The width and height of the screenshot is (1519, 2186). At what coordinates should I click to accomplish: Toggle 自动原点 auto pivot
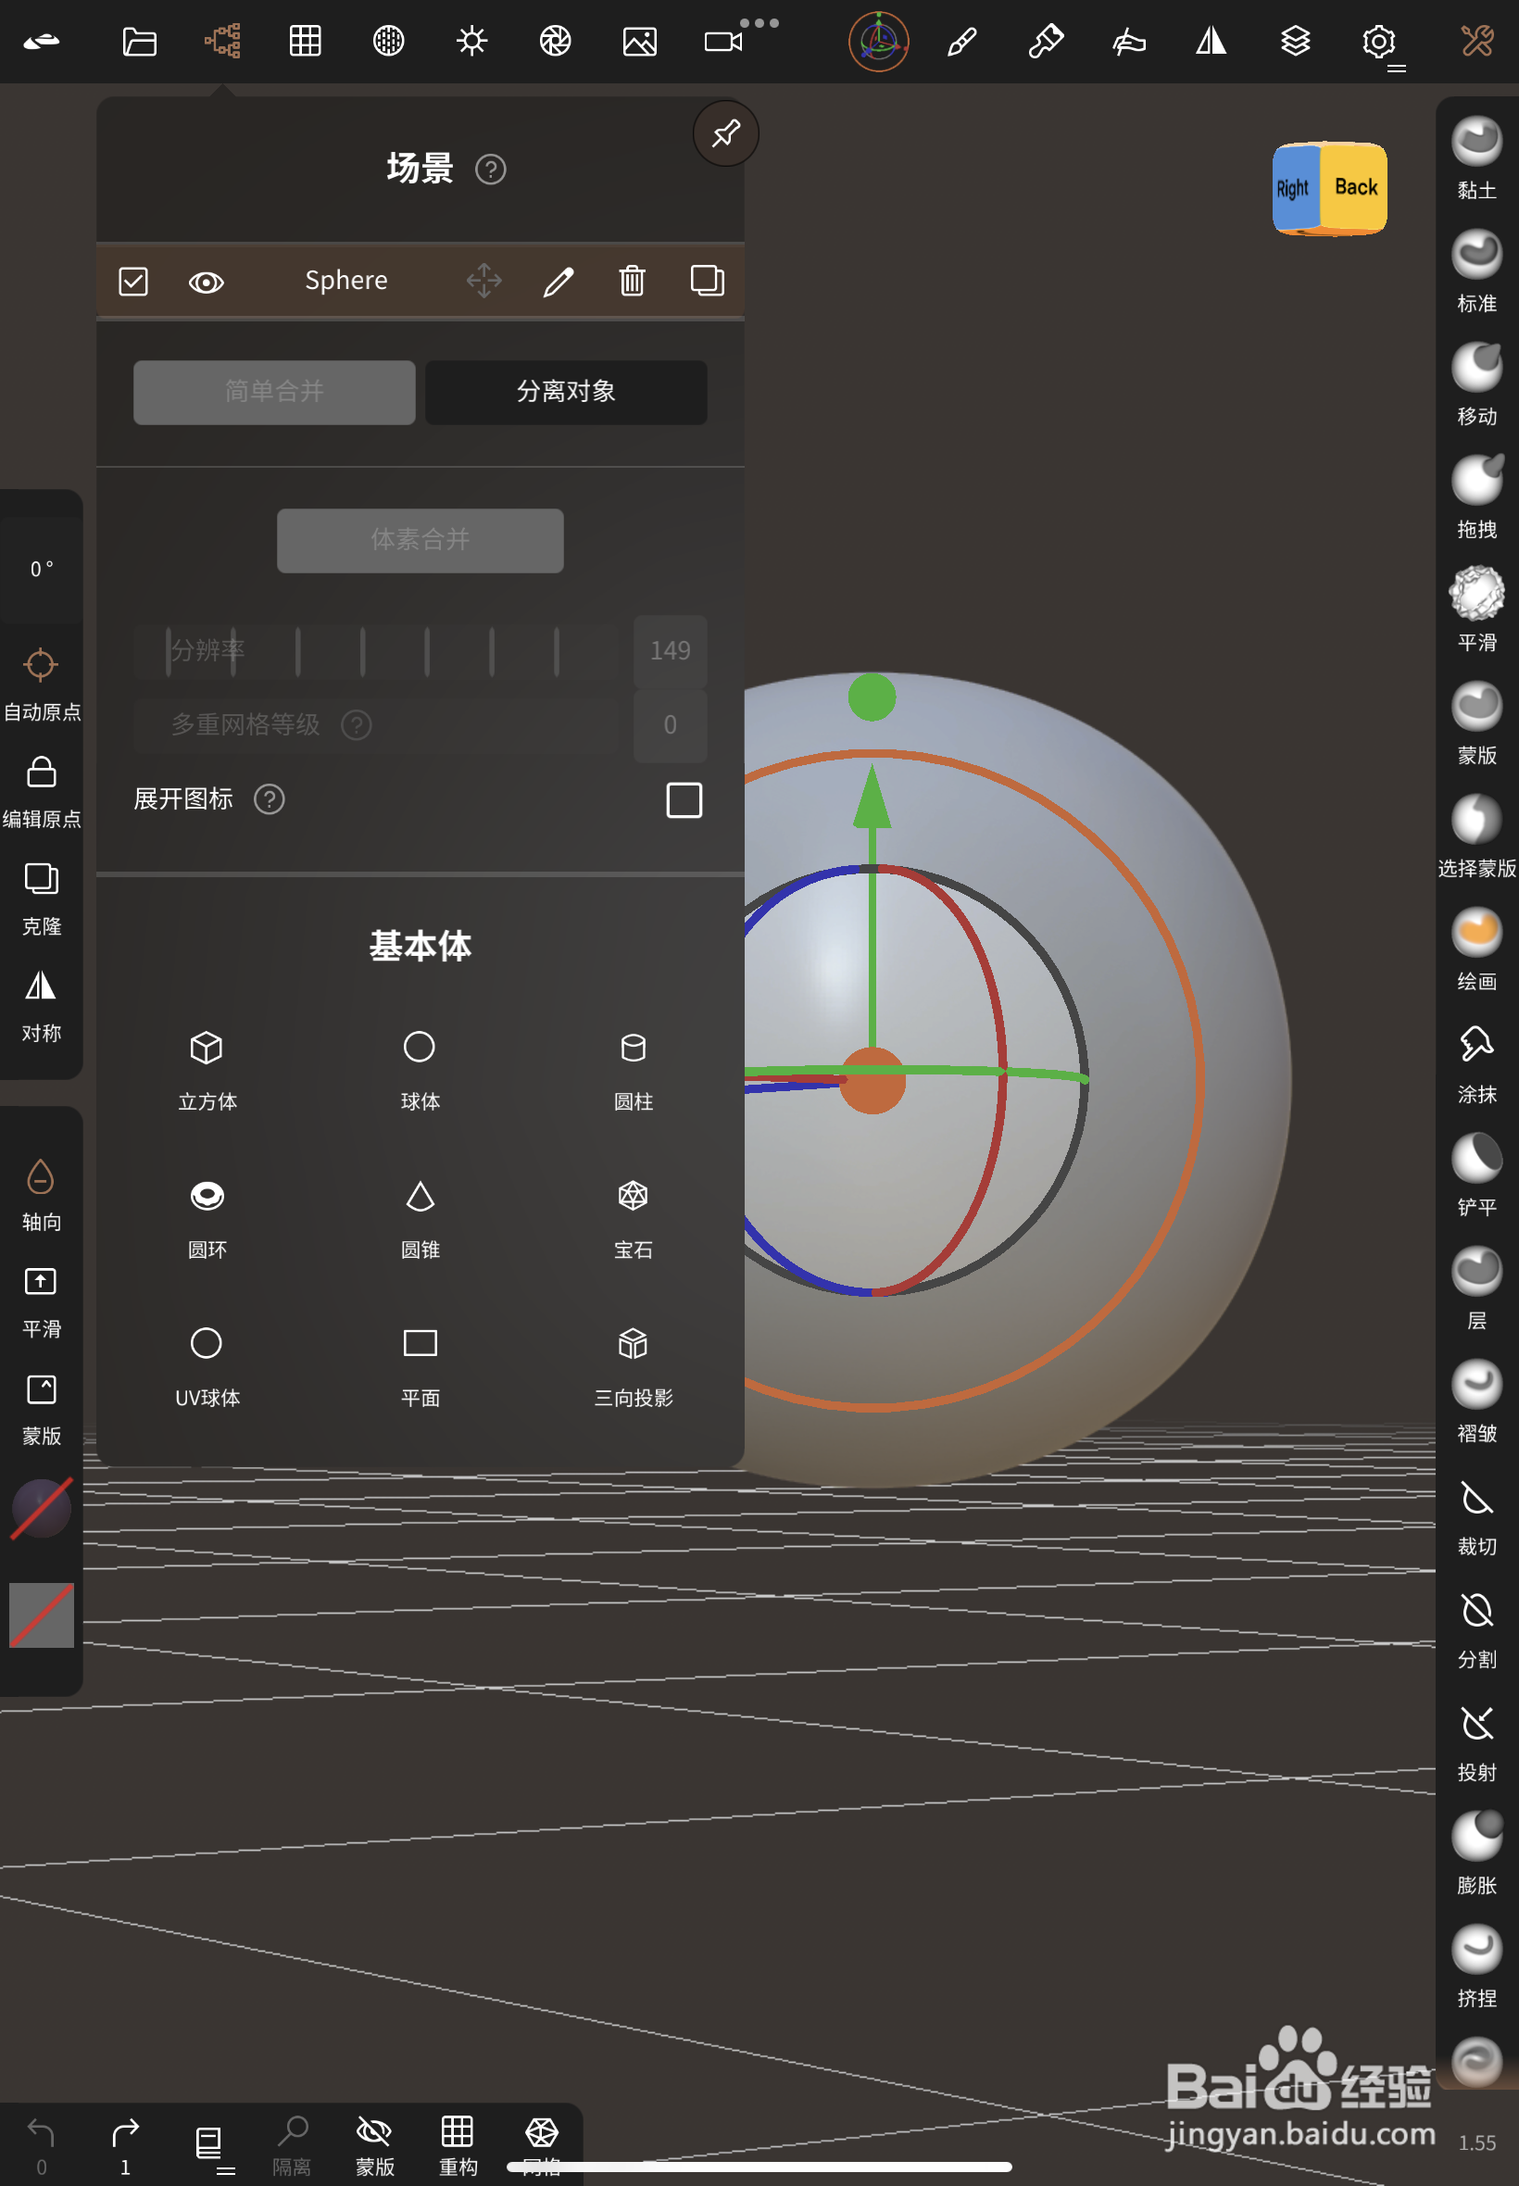pyautogui.click(x=41, y=685)
